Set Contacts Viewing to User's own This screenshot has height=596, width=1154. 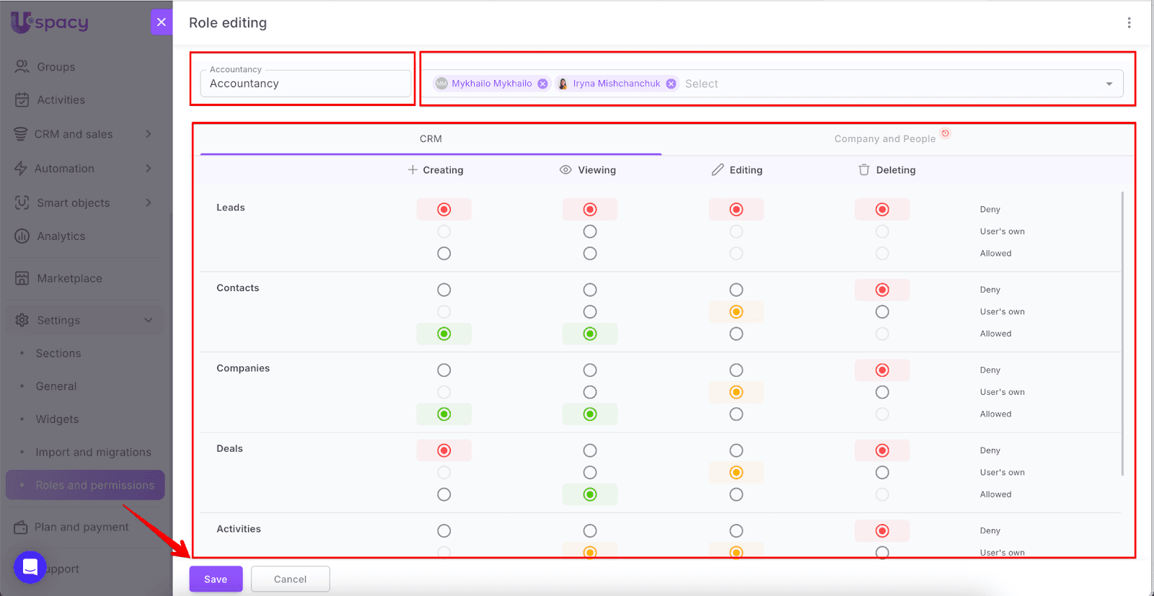[x=590, y=312]
